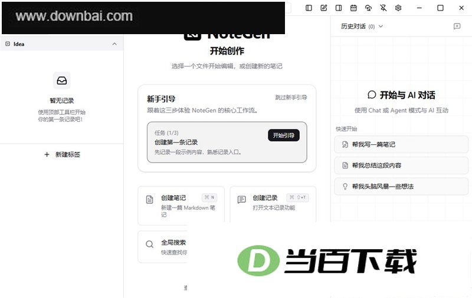Click the cloud sync icon
Image resolution: width=472 pixels, height=298 pixels.
(x=368, y=8)
